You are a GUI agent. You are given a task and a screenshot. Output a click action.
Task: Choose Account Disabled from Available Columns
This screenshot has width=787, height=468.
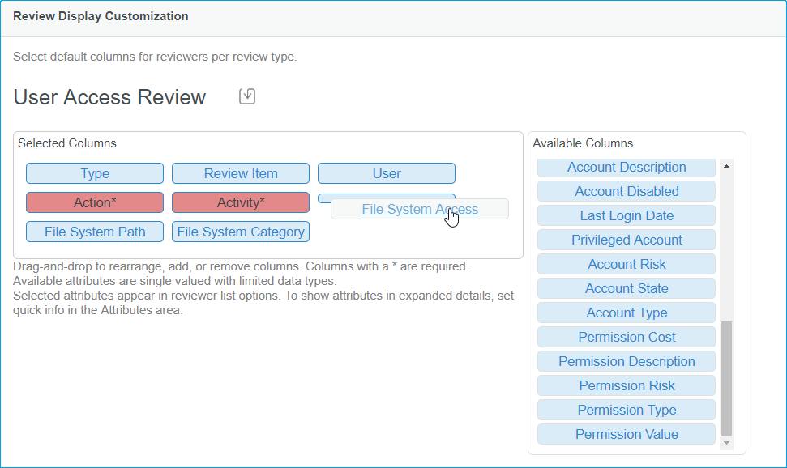[627, 191]
